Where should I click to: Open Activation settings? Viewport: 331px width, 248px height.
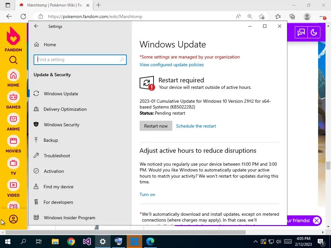(x=54, y=171)
